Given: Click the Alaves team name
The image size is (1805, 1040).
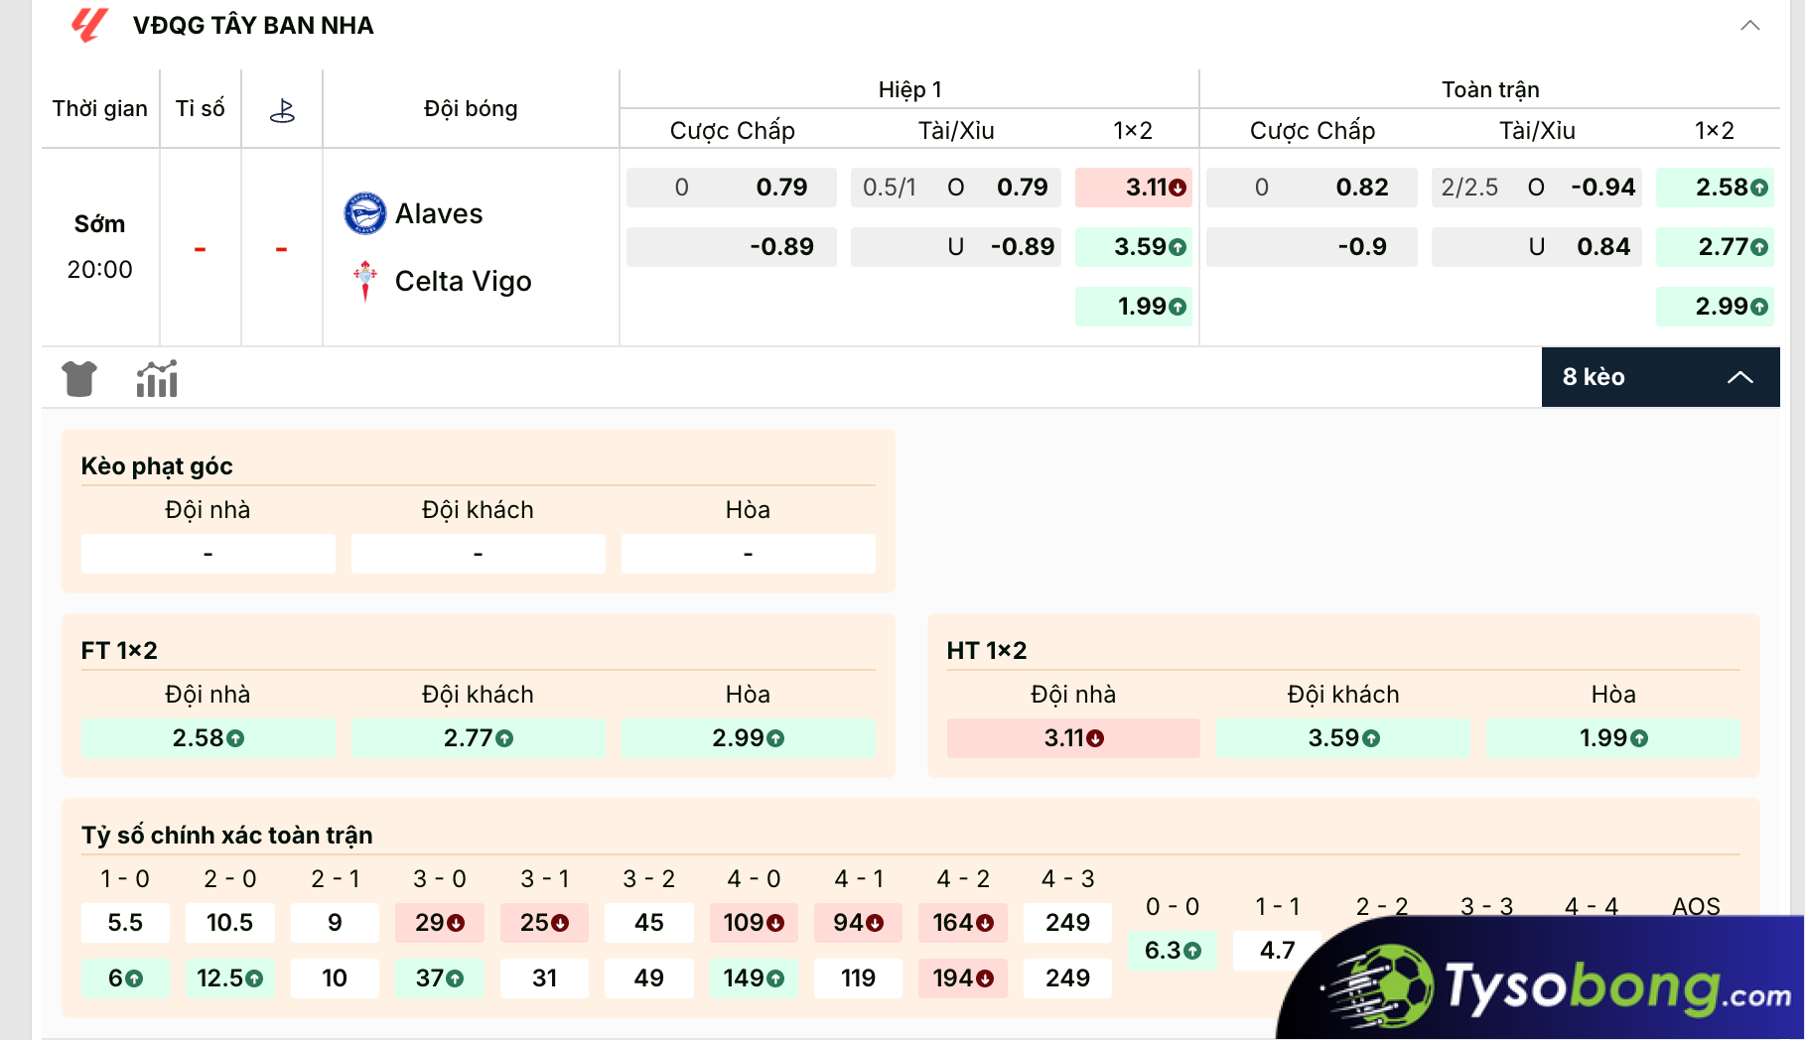Looking at the screenshot, I should 439,213.
